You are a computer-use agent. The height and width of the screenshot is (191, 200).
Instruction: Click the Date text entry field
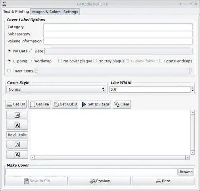(x=119, y=51)
